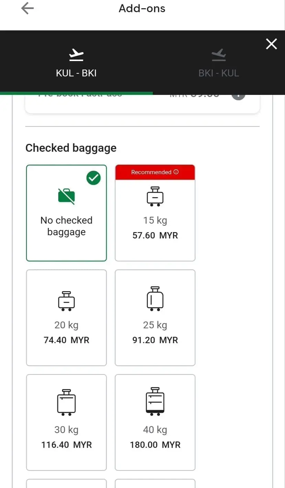This screenshot has width=285, height=488.
Task: Click the landing plane icon
Action: click(219, 54)
